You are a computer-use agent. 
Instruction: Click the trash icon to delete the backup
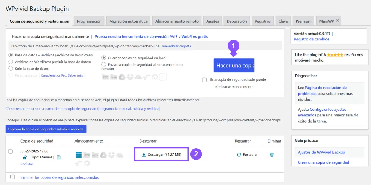272,155
